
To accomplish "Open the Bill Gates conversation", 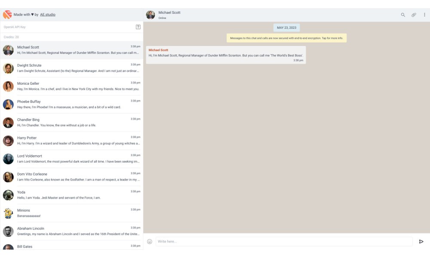I will [71, 245].
